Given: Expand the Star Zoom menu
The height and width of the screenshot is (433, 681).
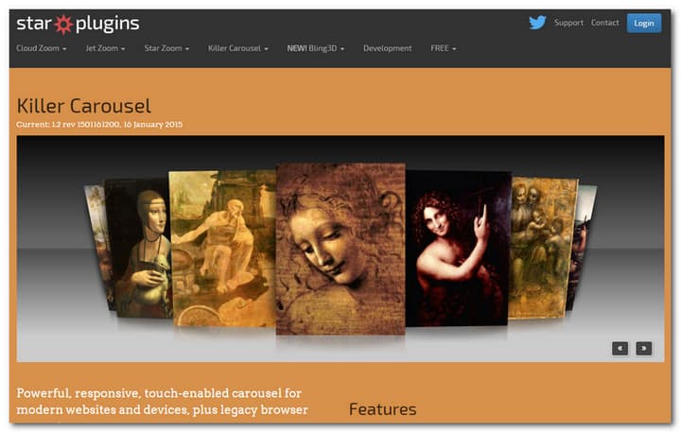Looking at the screenshot, I should pyautogui.click(x=166, y=48).
